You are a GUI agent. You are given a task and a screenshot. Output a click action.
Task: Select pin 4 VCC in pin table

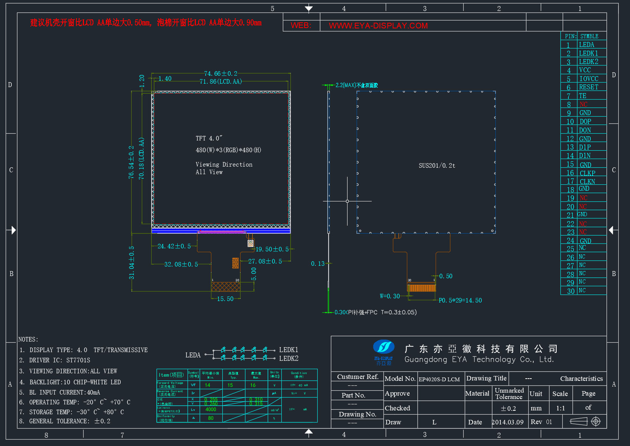583,70
